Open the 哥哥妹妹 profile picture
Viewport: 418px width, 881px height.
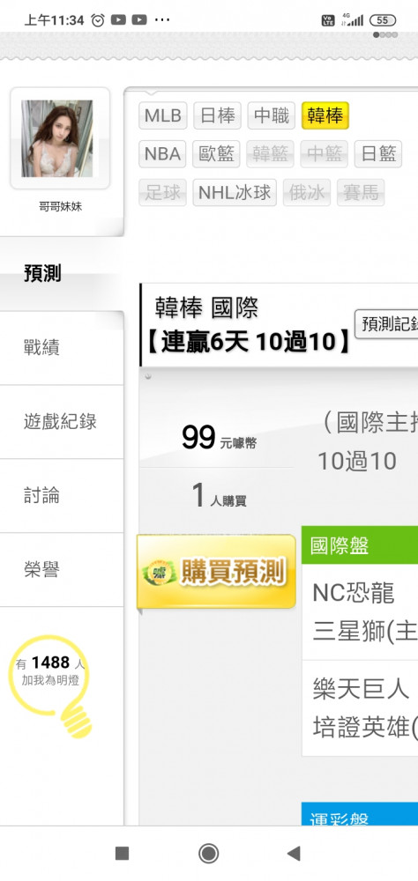(56, 139)
